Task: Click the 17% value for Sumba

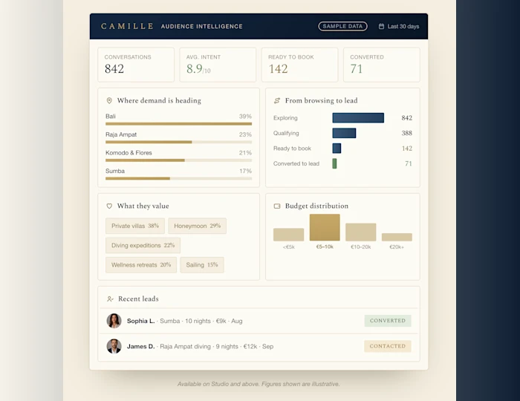Action: pyautogui.click(x=245, y=171)
